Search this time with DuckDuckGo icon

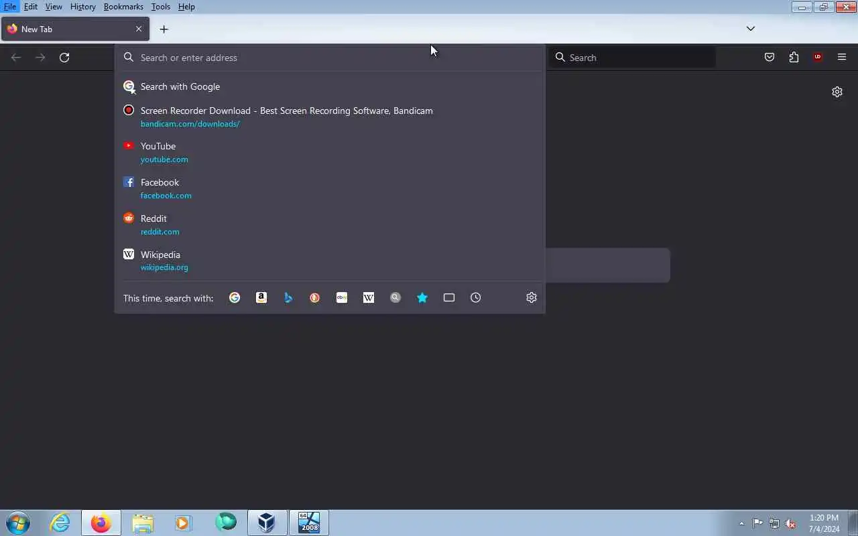point(315,297)
